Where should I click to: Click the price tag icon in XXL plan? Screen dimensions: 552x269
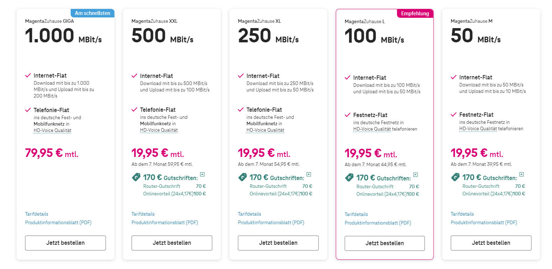[x=136, y=177]
